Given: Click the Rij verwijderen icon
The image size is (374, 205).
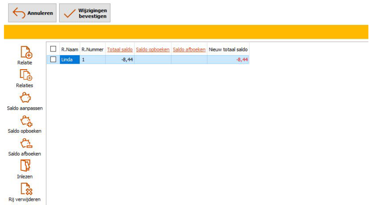Looking at the screenshot, I should (x=26, y=189).
